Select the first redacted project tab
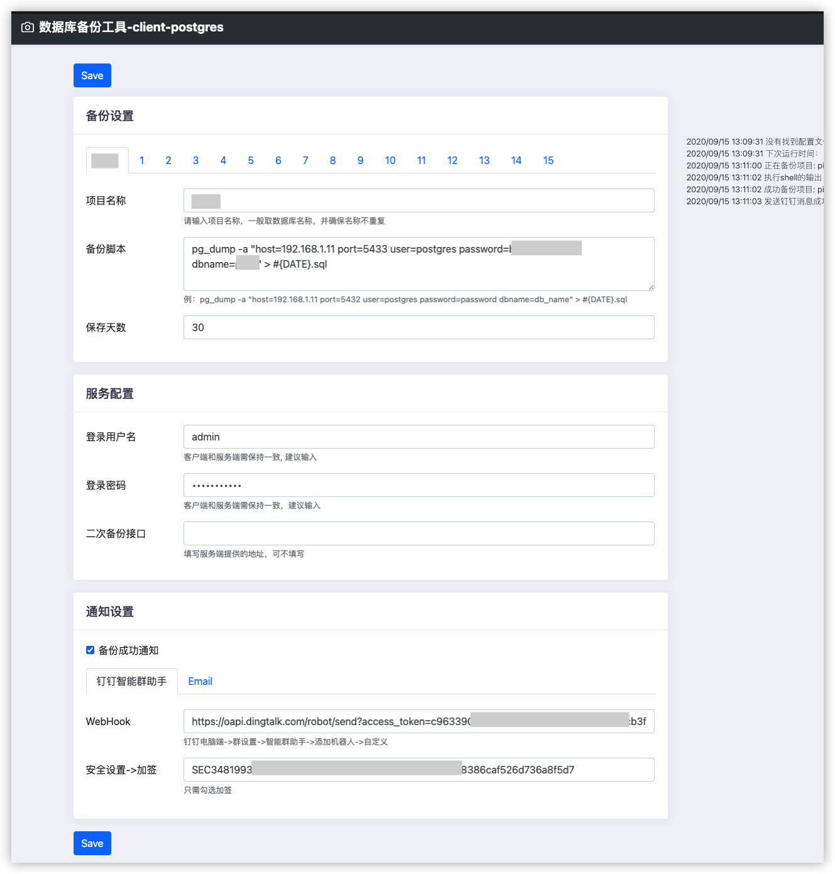This screenshot has width=835, height=874. [107, 160]
